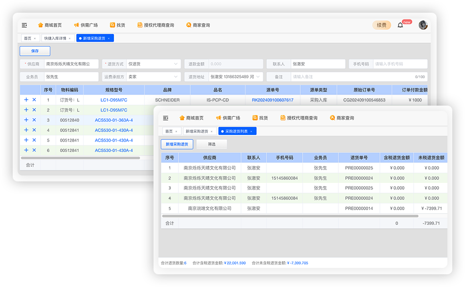Click the user avatar in the back window
This screenshot has height=287, width=465.
pyautogui.click(x=423, y=25)
